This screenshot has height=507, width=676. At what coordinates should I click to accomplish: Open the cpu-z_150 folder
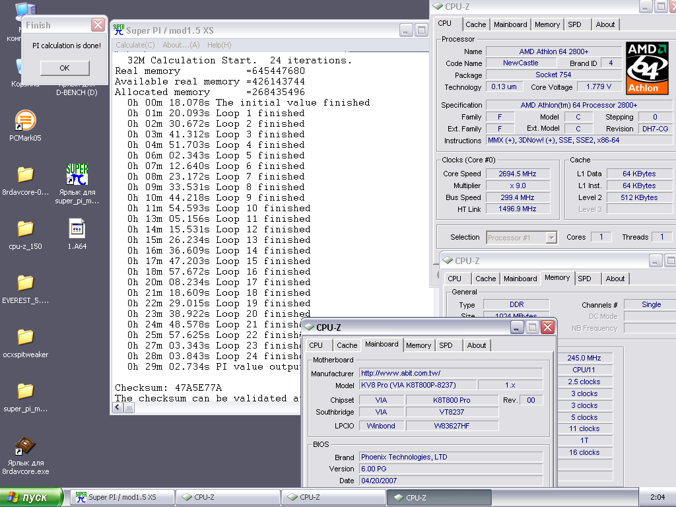[x=26, y=229]
